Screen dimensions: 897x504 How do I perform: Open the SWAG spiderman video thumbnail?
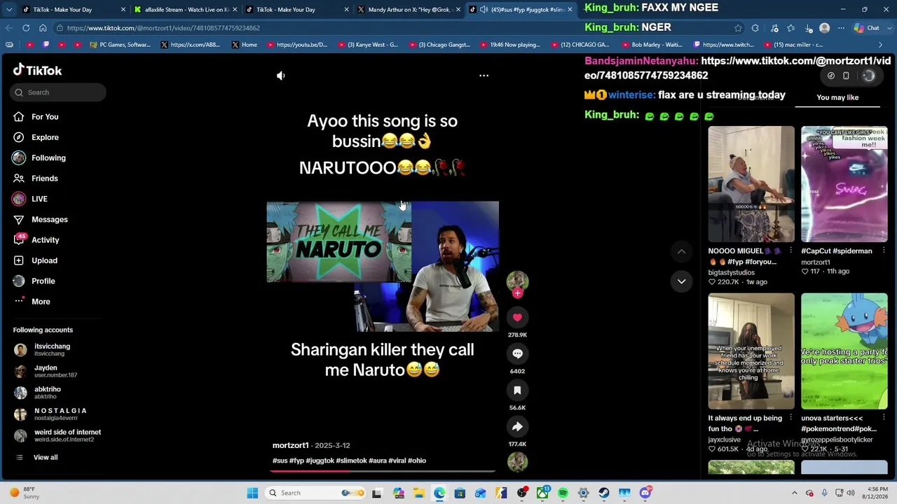pos(844,184)
